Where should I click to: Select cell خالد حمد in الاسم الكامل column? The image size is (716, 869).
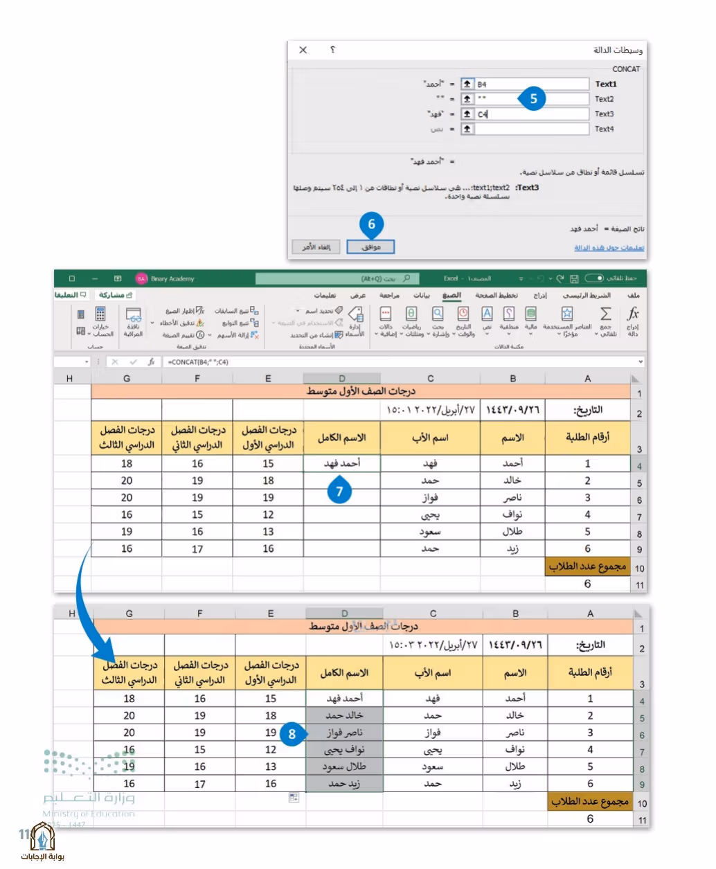(x=344, y=715)
